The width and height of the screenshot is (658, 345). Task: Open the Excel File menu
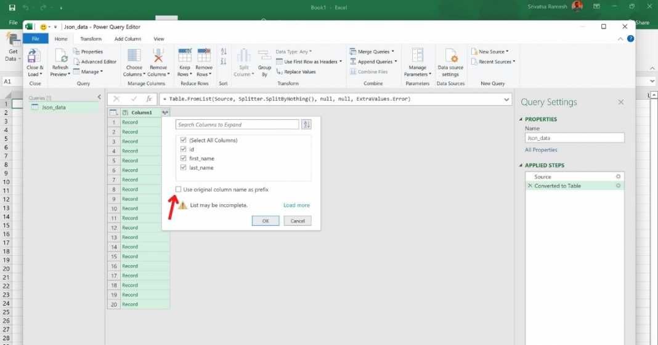(x=13, y=22)
